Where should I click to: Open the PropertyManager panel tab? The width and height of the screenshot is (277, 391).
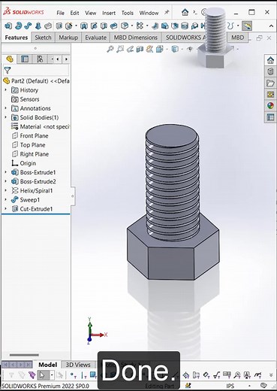25,59
